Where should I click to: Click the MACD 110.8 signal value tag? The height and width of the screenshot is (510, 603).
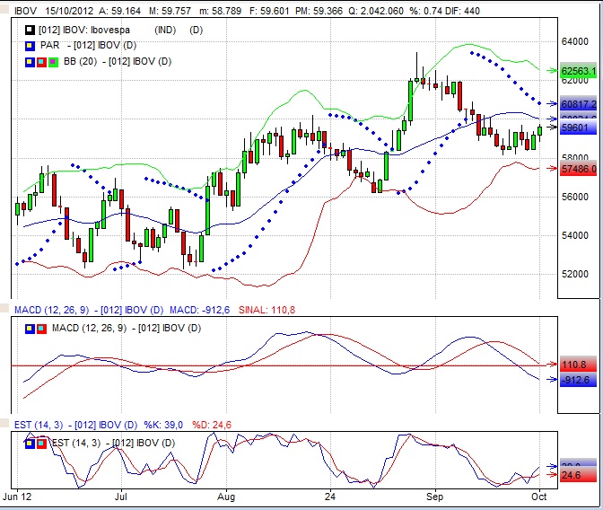[x=573, y=365]
